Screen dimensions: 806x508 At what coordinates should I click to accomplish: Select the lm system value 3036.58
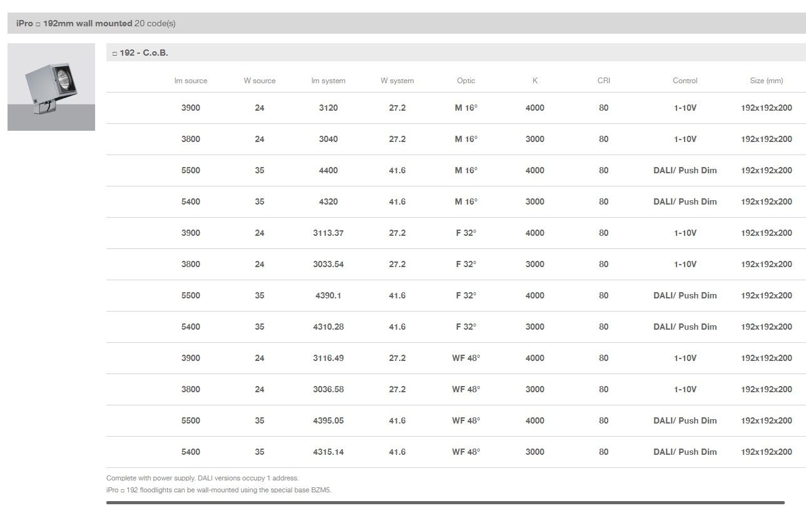point(329,389)
